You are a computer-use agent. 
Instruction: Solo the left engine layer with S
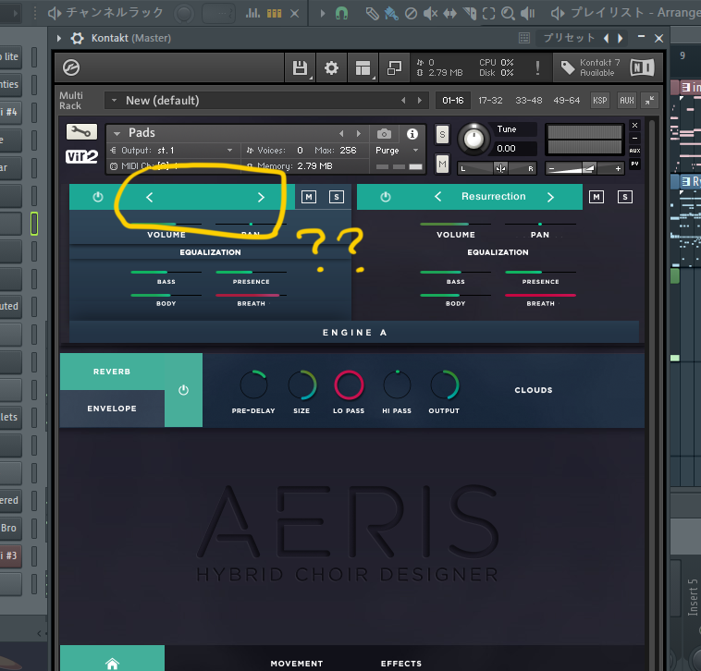click(337, 197)
